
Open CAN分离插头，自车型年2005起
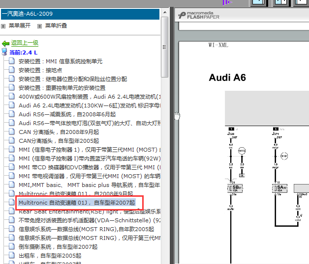(59, 141)
